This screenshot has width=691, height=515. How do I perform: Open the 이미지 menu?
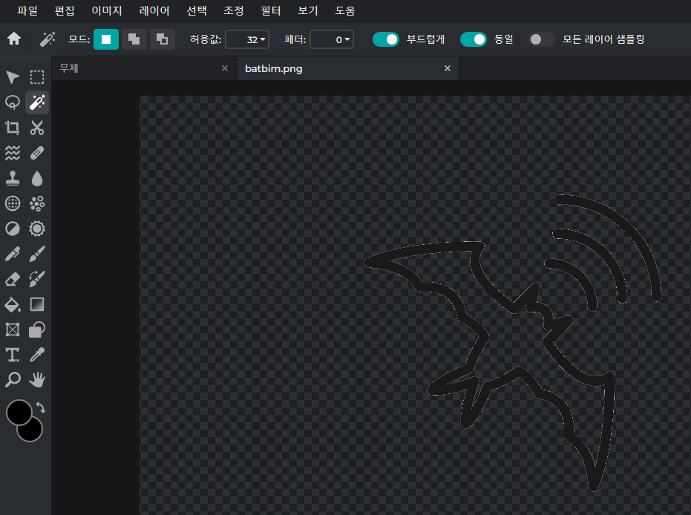point(107,10)
